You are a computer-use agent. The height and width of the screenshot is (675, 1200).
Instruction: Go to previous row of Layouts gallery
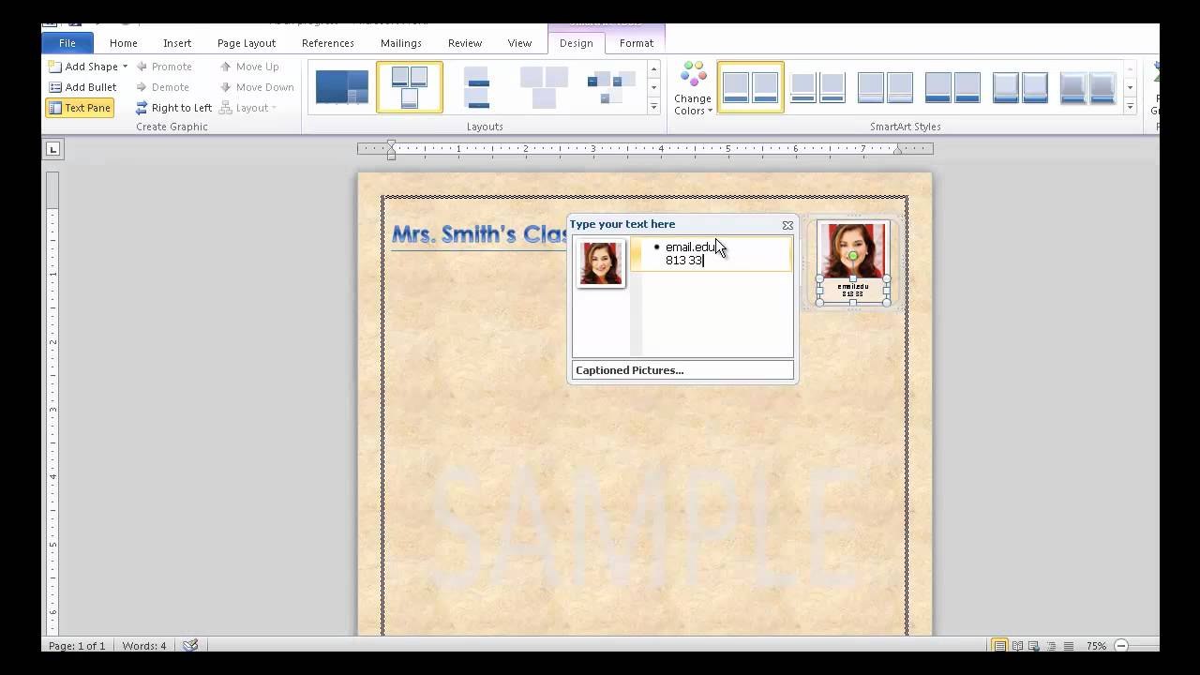(653, 69)
